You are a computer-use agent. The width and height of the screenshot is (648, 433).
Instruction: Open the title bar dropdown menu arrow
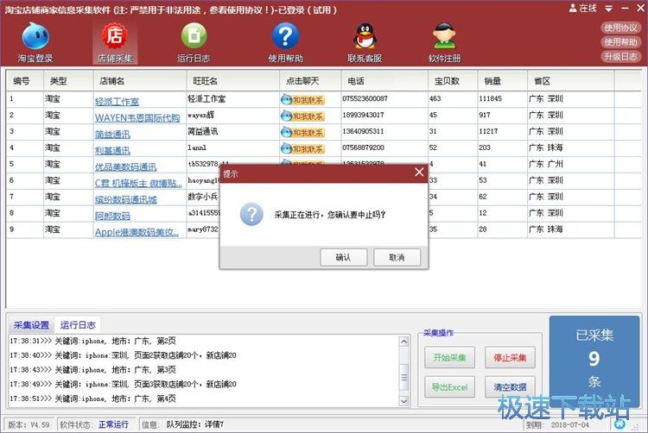(609, 9)
